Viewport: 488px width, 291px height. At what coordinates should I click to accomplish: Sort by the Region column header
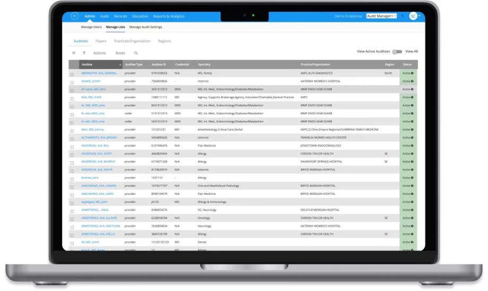[389, 65]
